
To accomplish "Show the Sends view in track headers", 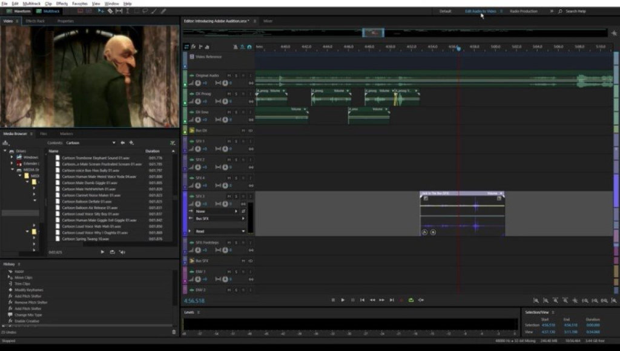I will pos(200,47).
